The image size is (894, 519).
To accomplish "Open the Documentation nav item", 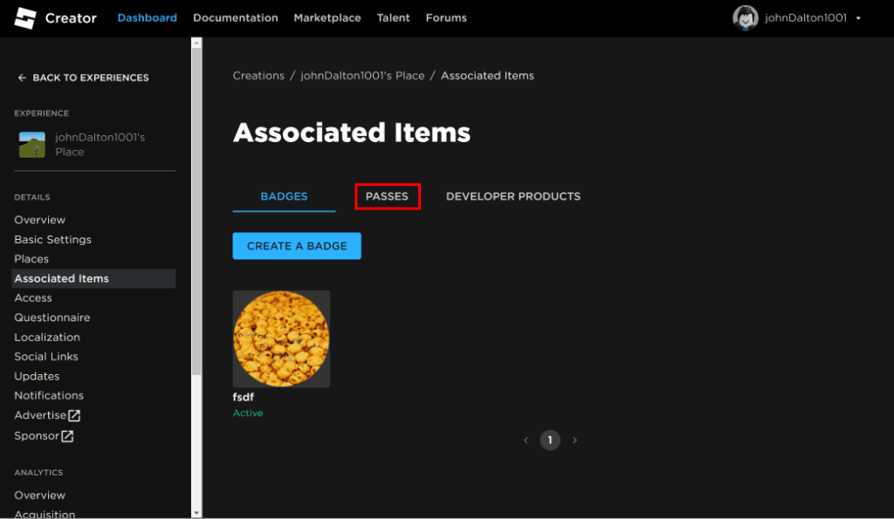I will pyautogui.click(x=236, y=17).
